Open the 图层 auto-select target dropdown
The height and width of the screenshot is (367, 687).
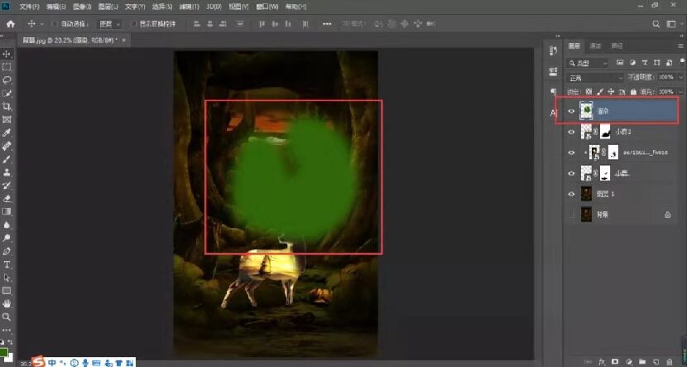point(109,24)
